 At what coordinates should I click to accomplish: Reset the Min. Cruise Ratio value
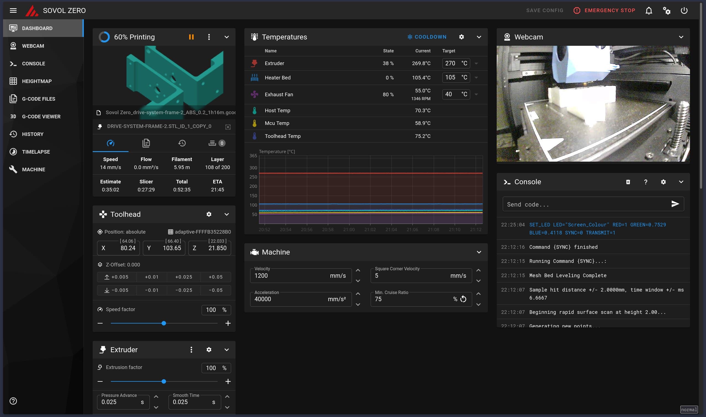[x=463, y=299]
